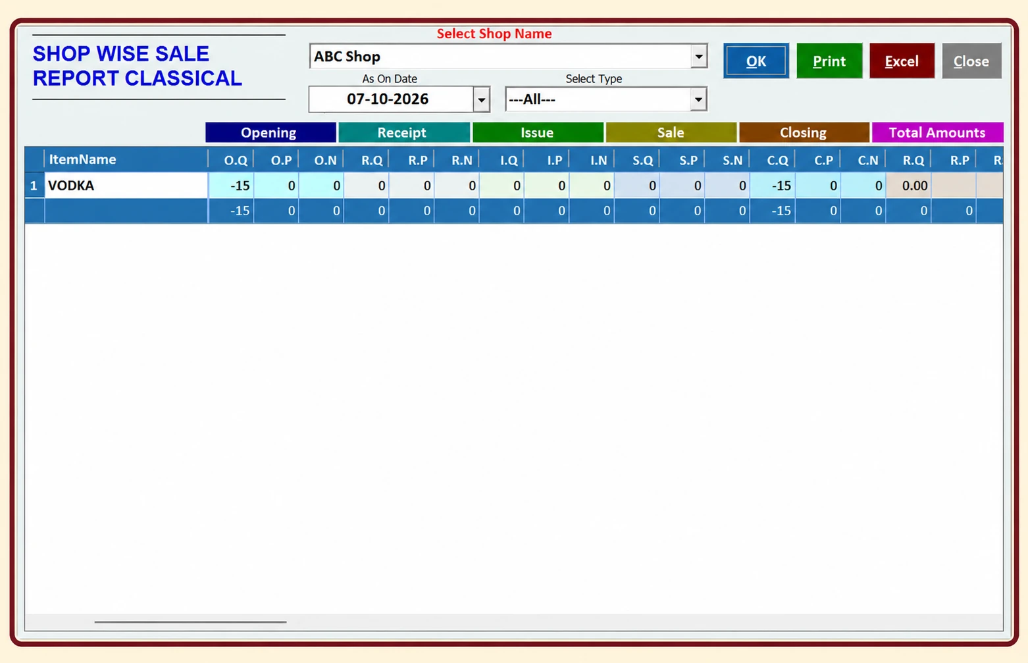The width and height of the screenshot is (1028, 663).
Task: Click the ItemName column header
Action: (126, 159)
